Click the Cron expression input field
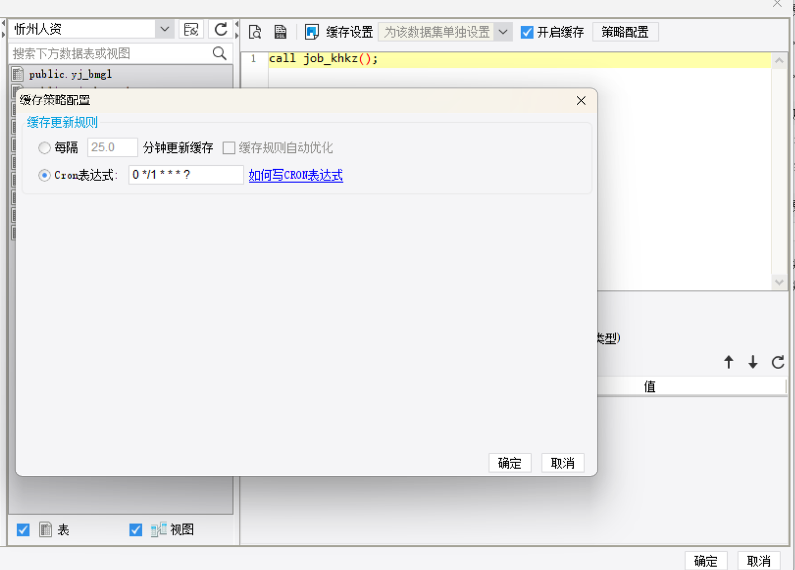 [186, 175]
